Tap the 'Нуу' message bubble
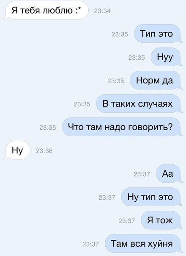The image size is (186, 256). coord(167,57)
